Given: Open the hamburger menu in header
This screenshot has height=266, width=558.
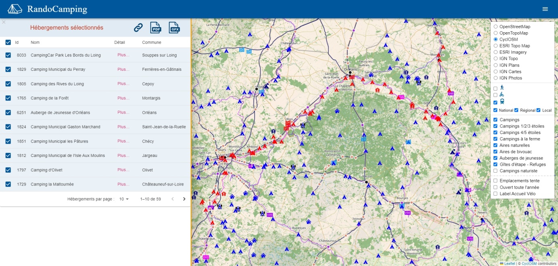Looking at the screenshot, I should click(x=545, y=9).
